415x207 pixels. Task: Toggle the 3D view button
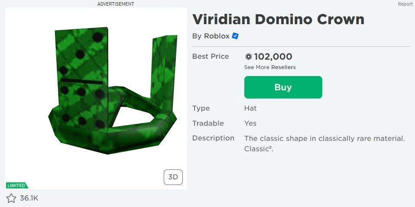click(173, 177)
